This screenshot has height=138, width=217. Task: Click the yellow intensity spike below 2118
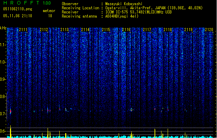168,133
